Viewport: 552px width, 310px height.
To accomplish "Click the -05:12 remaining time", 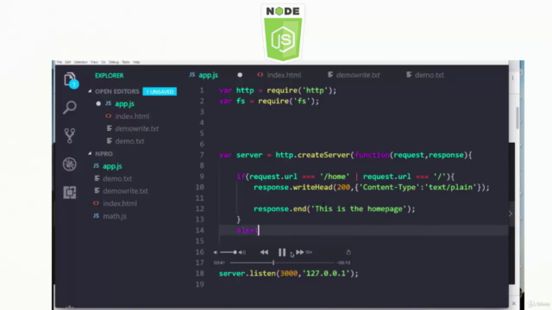I will coord(343,263).
